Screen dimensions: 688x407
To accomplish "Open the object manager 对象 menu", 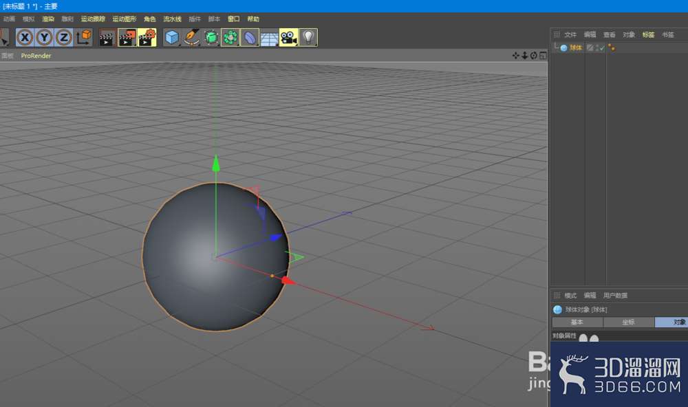I will pos(629,34).
